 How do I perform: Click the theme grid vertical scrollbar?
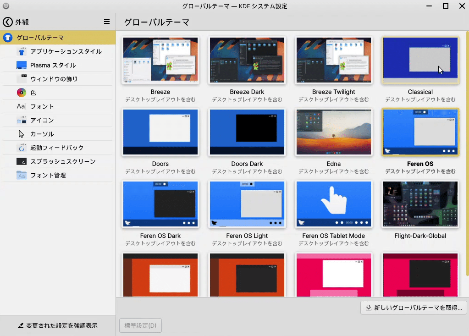[467, 154]
